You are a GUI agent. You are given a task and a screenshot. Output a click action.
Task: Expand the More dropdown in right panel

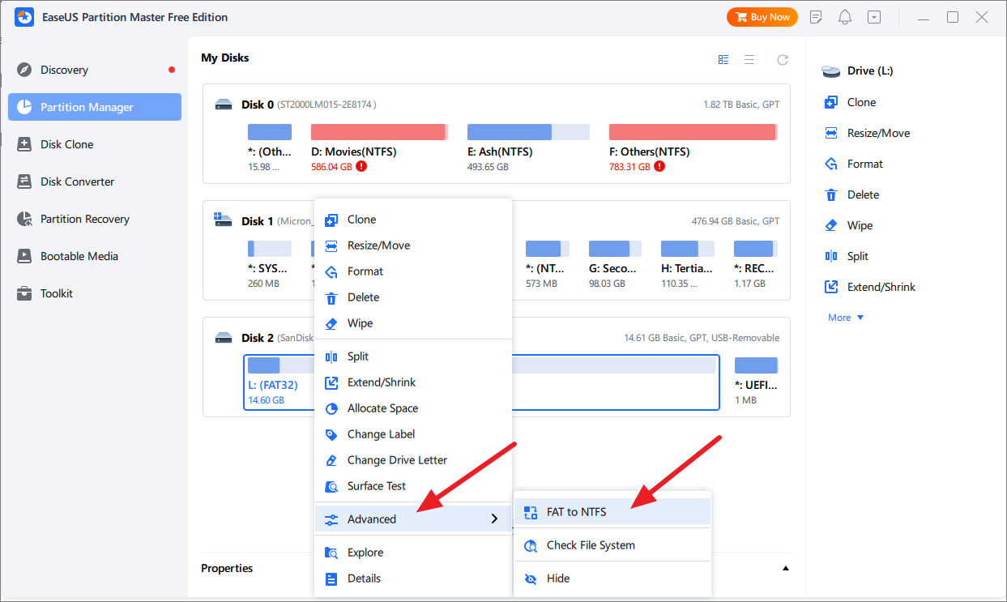coord(846,318)
